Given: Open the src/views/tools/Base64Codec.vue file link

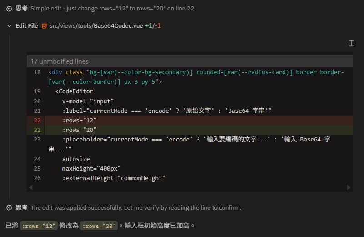Looking at the screenshot, I should click(96, 26).
